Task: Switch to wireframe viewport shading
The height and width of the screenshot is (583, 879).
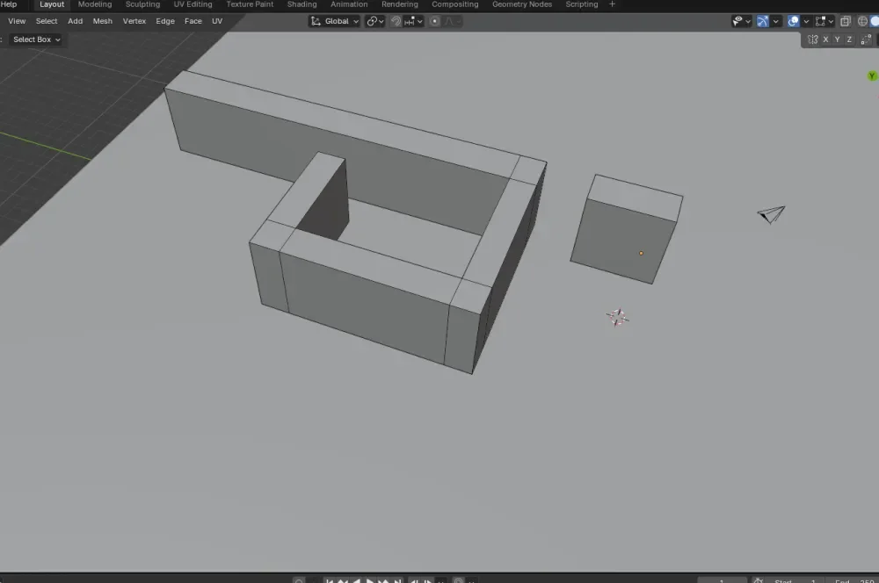Action: [x=863, y=21]
